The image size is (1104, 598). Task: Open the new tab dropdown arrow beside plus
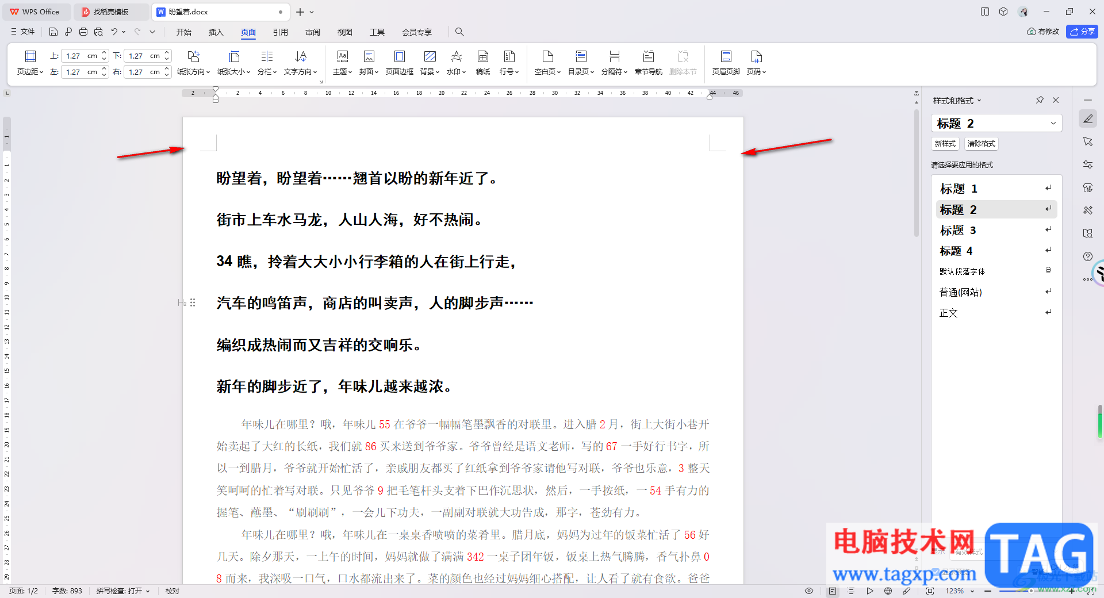coord(312,11)
